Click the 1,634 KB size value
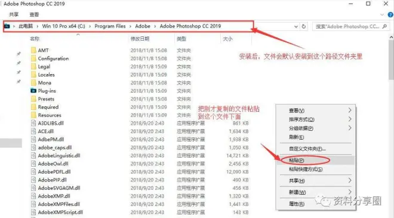Screen dimensions: 394x218 pyautogui.click(x=239, y=131)
